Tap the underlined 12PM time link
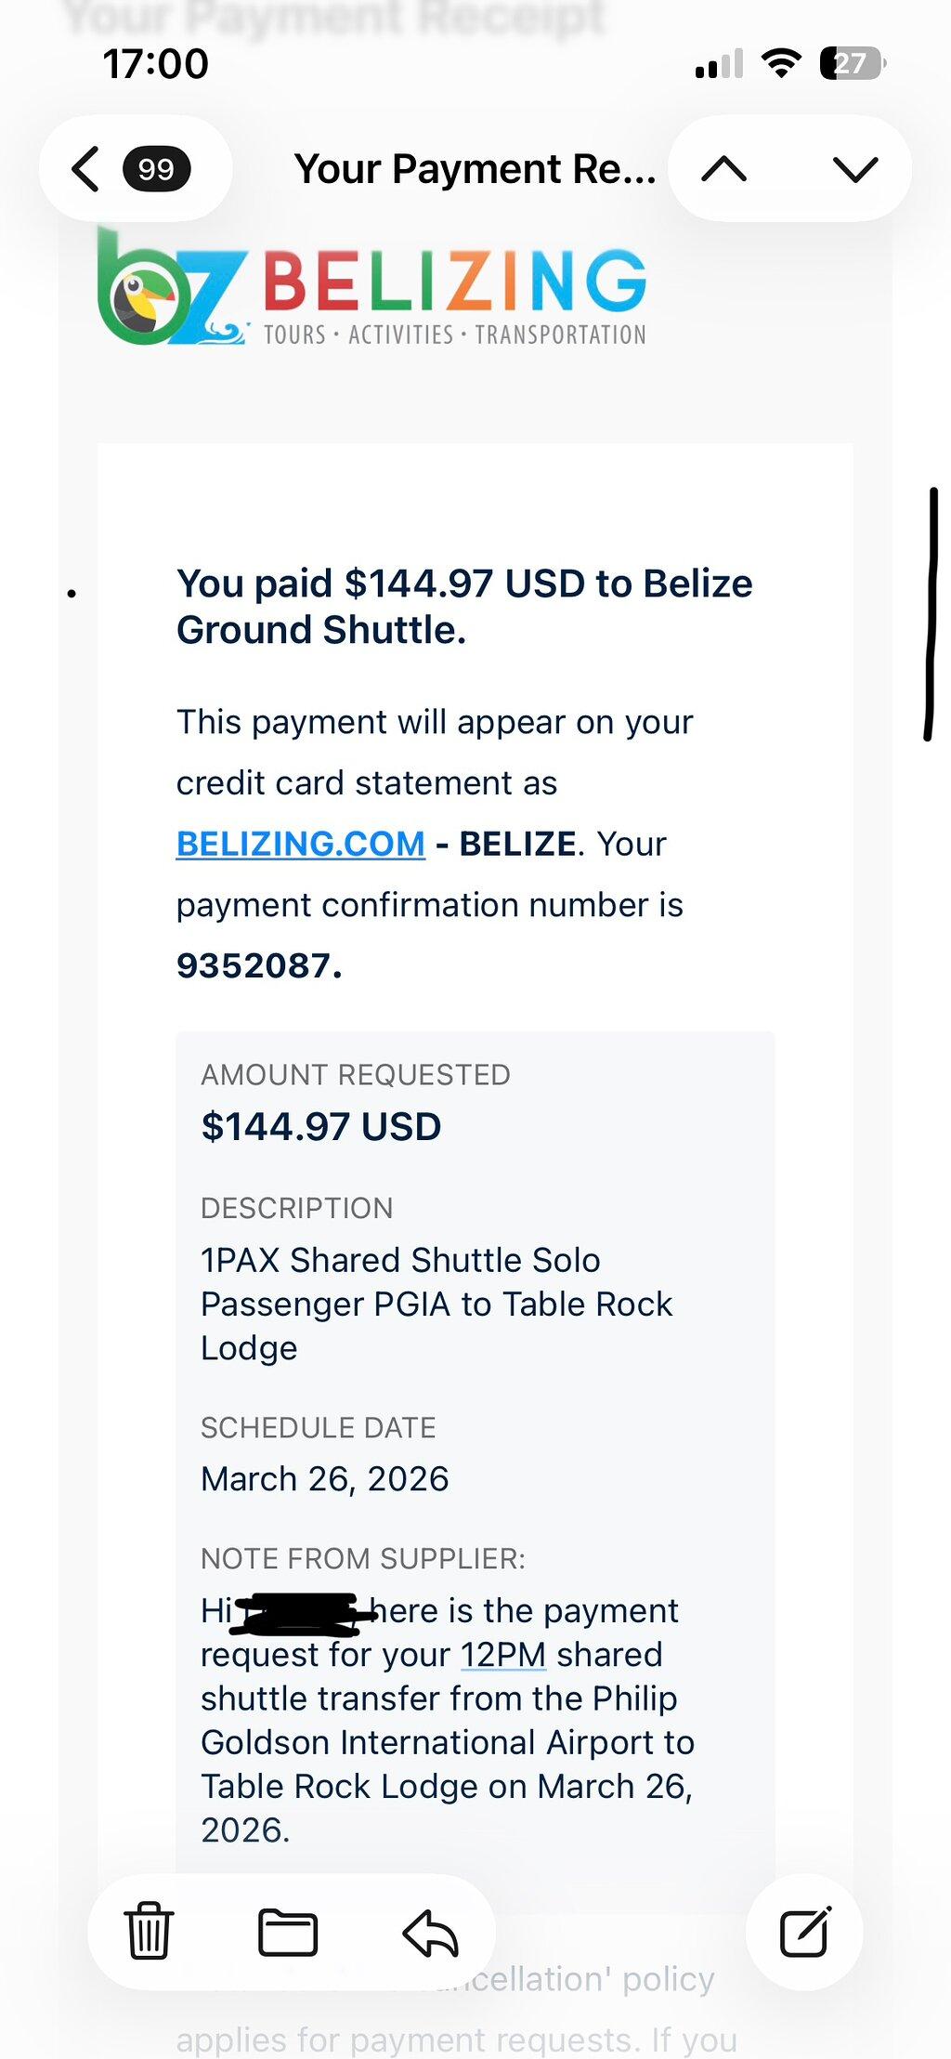This screenshot has height=2059, width=951. coord(503,1655)
